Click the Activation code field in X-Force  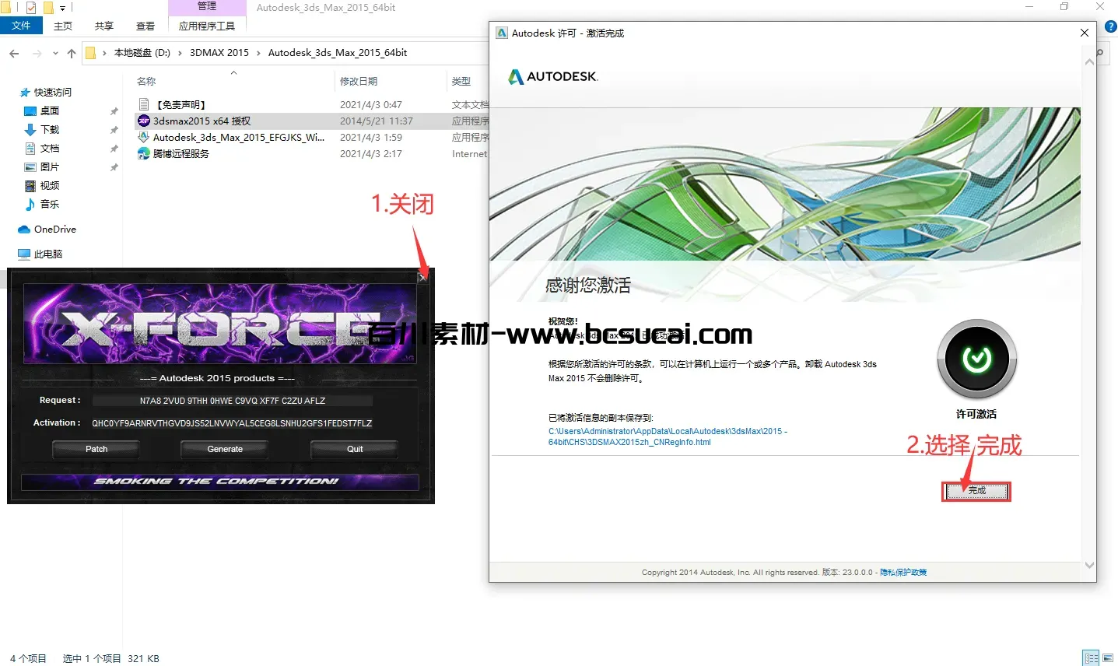pos(232,423)
